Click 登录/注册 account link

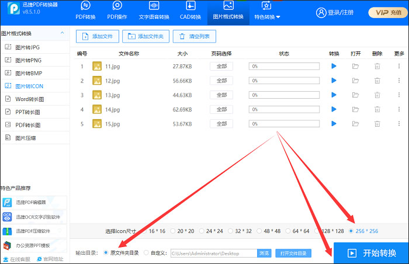pos(335,12)
